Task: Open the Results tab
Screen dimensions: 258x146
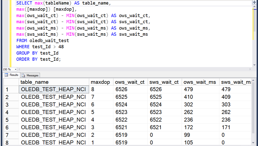Action: [12, 75]
